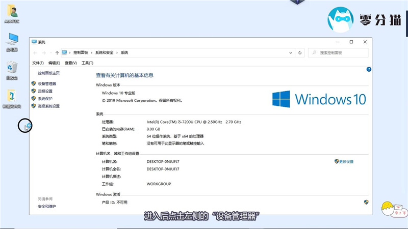Click the Windows 10 logo
This screenshot has width=408, height=229.
(319, 99)
